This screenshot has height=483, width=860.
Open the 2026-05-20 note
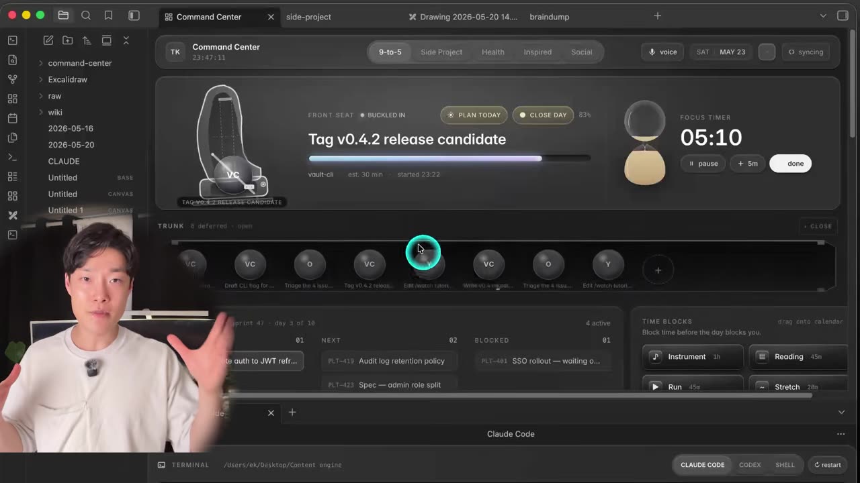[x=71, y=145]
